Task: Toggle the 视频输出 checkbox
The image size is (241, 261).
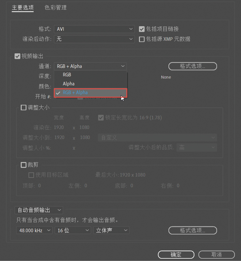Action: pos(17,56)
